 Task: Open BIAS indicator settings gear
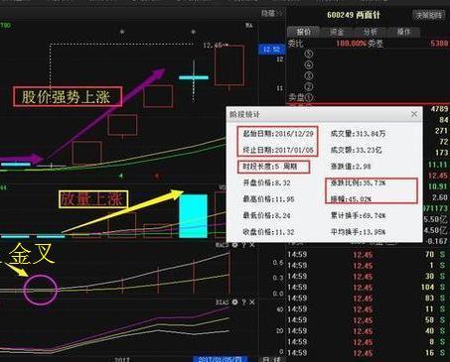pyautogui.click(x=234, y=302)
